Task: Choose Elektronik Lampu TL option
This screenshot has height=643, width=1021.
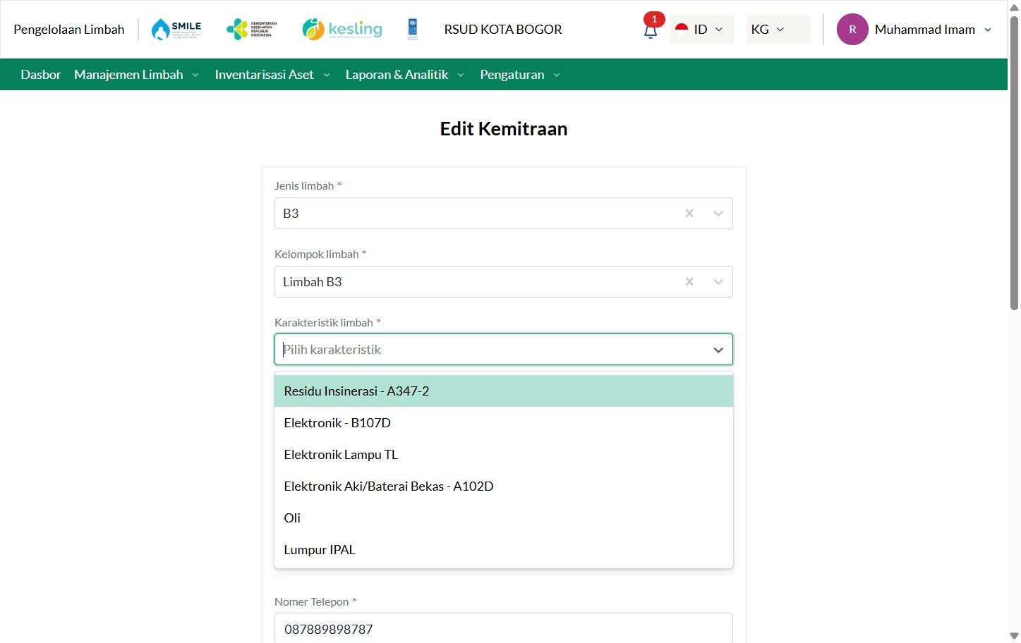Action: point(504,455)
